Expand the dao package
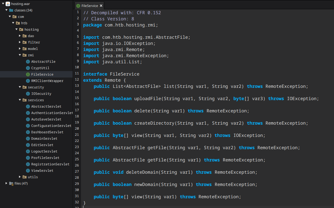The height and width of the screenshot is (208, 334). (x=20, y=36)
